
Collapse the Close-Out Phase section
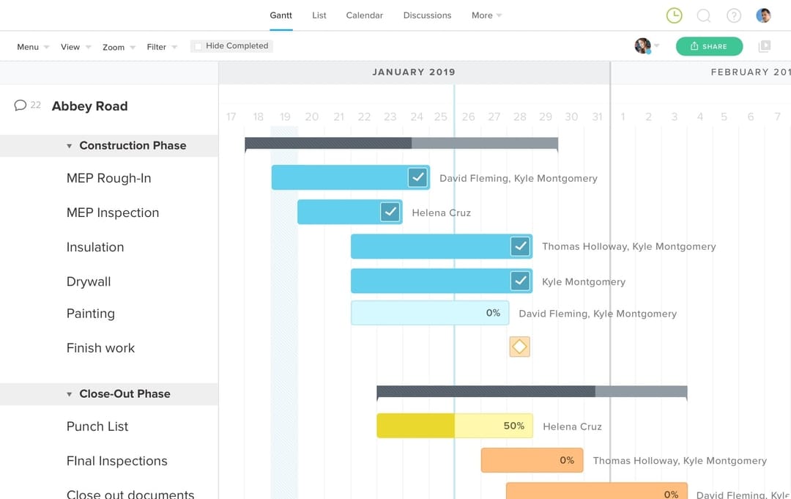pyautogui.click(x=69, y=393)
